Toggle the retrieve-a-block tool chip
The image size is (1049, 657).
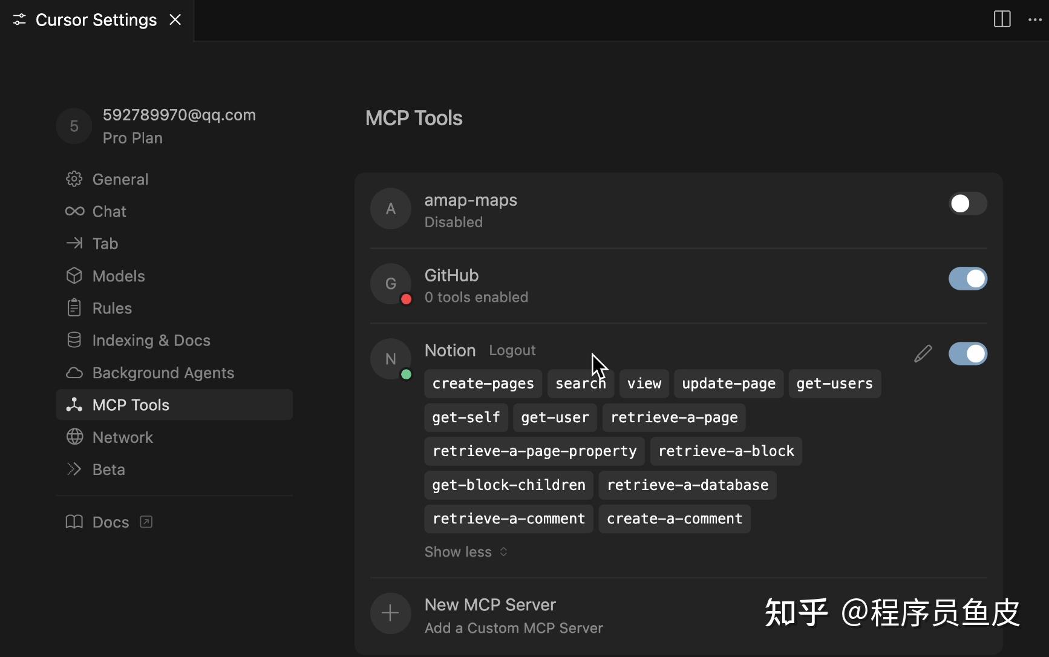(727, 451)
